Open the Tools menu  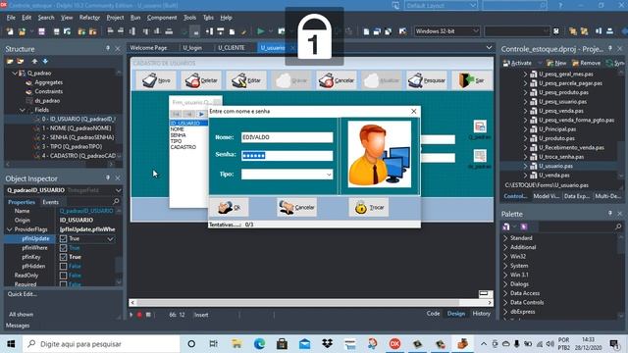(189, 18)
